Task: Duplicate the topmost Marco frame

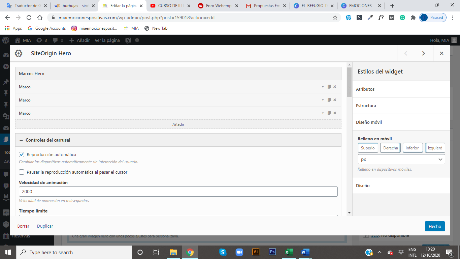Action: pyautogui.click(x=329, y=87)
